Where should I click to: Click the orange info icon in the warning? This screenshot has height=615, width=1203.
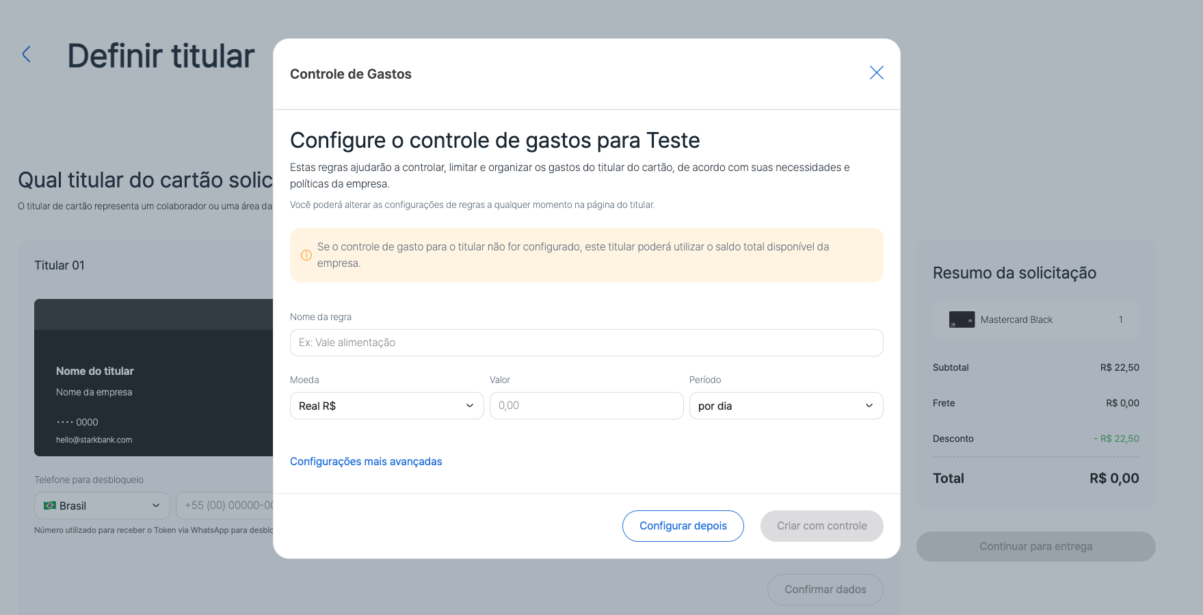coord(306,255)
